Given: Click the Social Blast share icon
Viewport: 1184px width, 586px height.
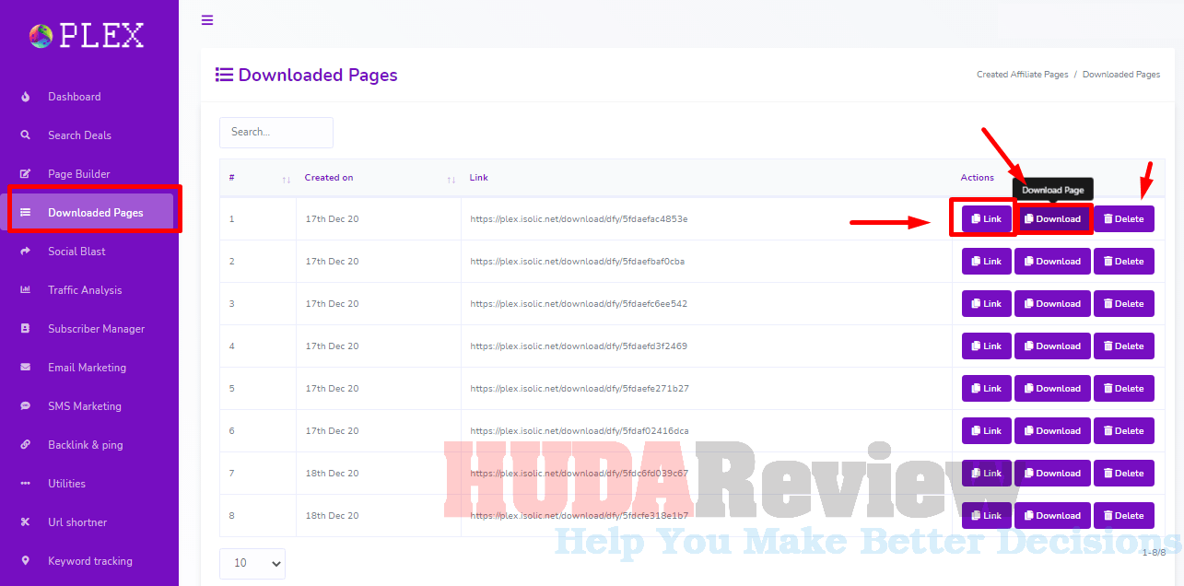Looking at the screenshot, I should tap(26, 252).
